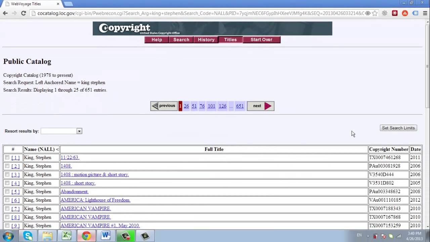
Task: Open Excel from the taskbar
Action: (x=67, y=236)
